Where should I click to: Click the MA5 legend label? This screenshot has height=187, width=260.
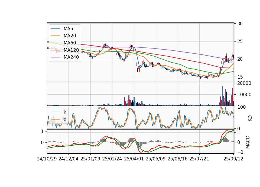coord(68,29)
